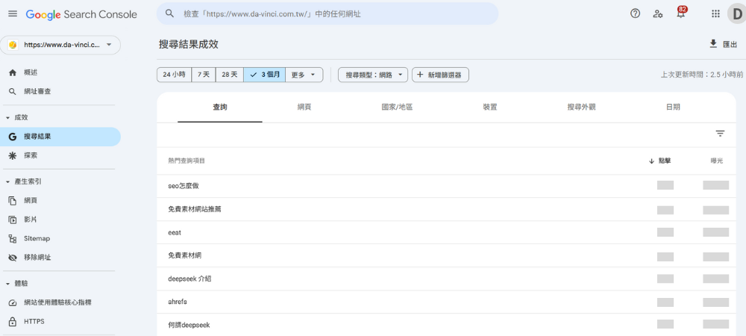Screen dimensions: 746x336
Task: Collapse the 成效 sidebar section
Action: point(7,117)
